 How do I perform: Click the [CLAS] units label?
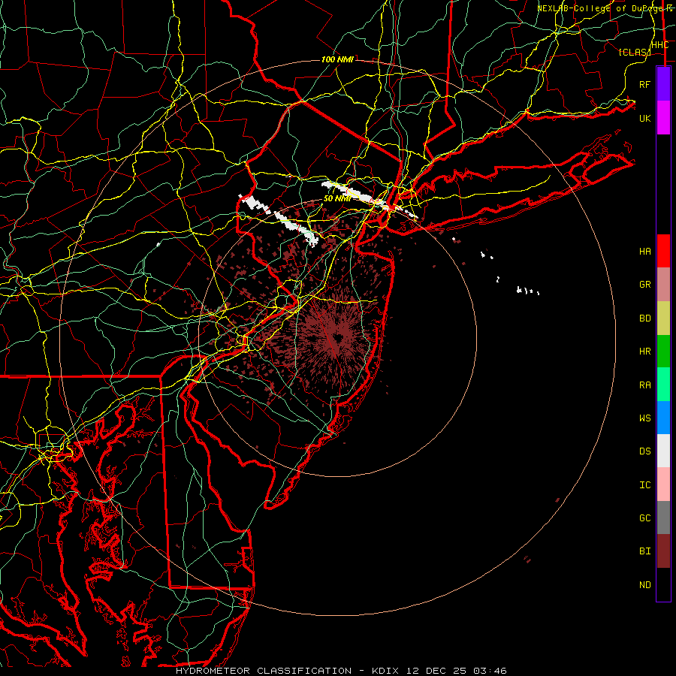coord(634,52)
